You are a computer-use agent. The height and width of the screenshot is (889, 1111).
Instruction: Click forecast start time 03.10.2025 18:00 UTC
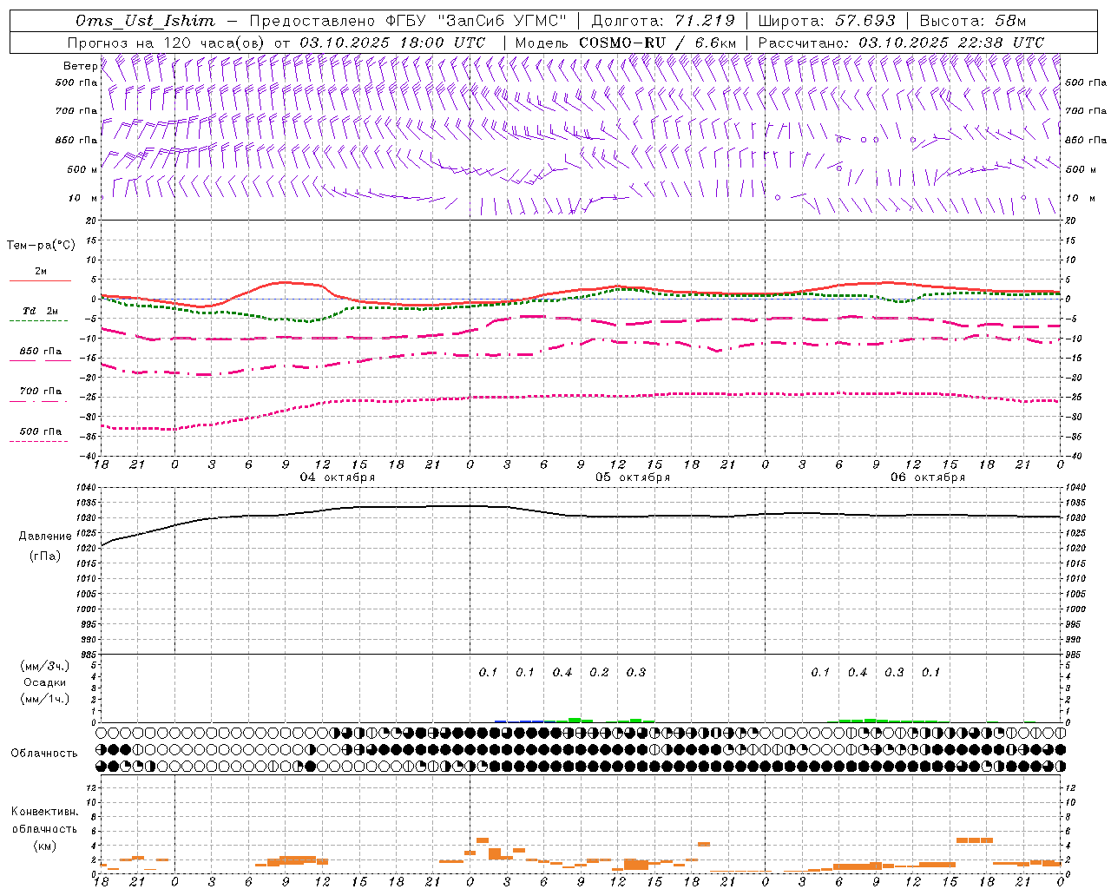(392, 43)
